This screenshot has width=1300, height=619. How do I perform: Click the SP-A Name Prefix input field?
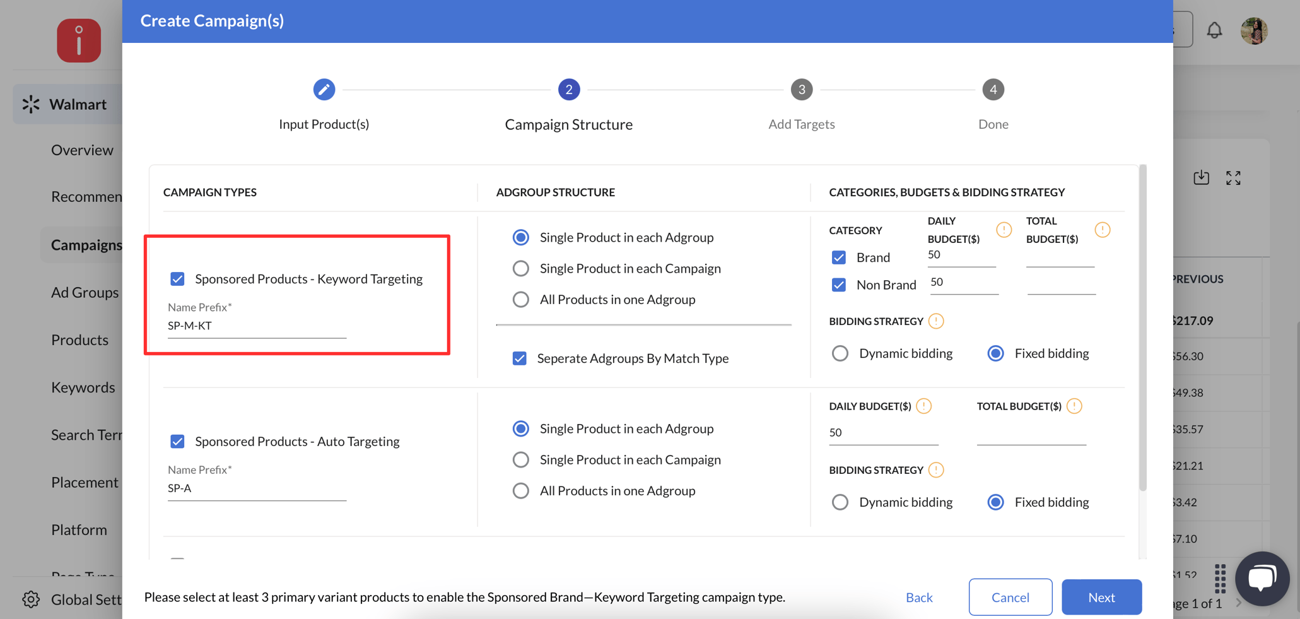pyautogui.click(x=256, y=487)
